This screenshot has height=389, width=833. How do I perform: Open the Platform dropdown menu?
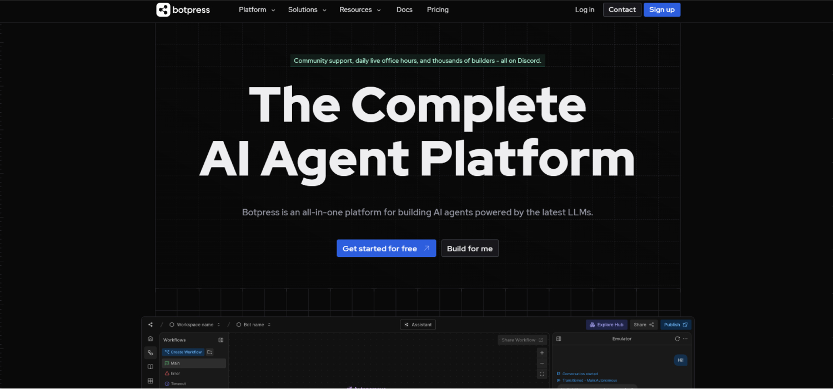pos(257,9)
